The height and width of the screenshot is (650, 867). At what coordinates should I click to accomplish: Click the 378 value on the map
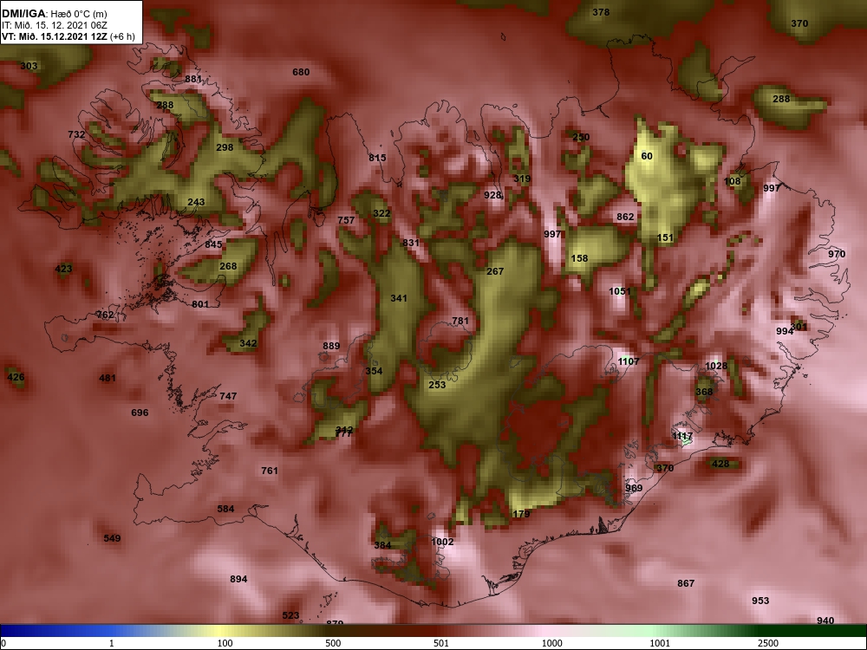tap(601, 12)
